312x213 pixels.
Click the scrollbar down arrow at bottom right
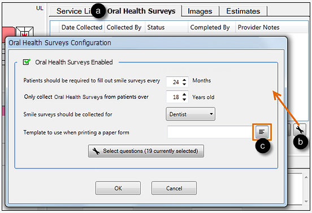click(306, 202)
